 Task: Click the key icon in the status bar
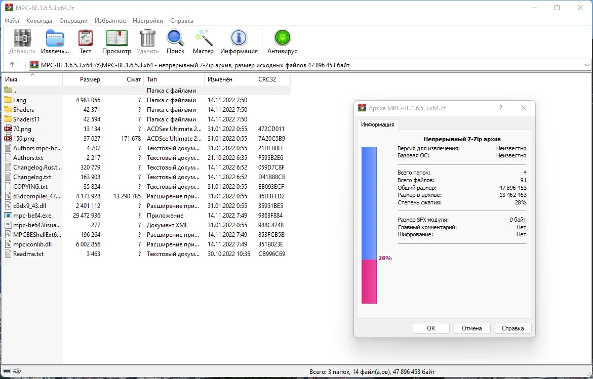[17, 371]
